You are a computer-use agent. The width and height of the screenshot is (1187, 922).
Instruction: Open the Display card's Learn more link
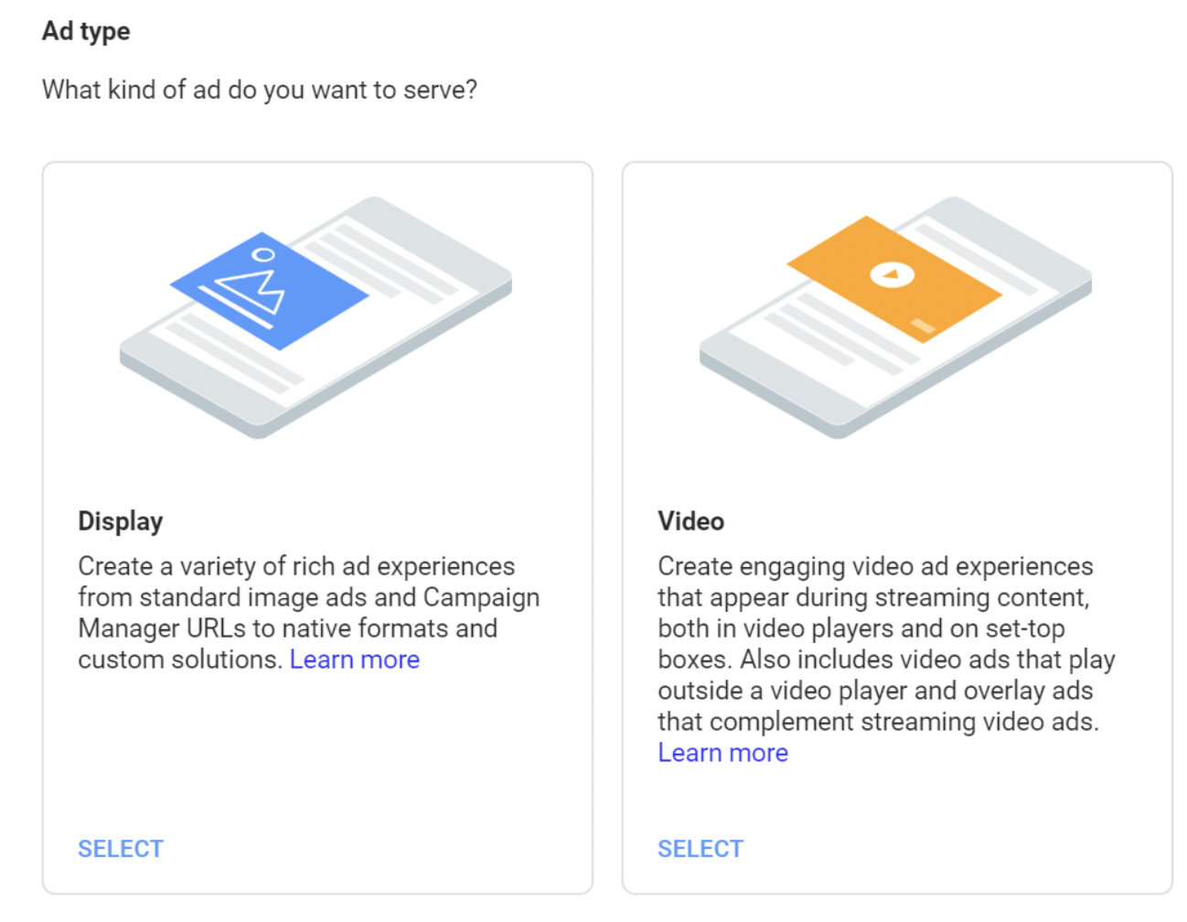[354, 659]
